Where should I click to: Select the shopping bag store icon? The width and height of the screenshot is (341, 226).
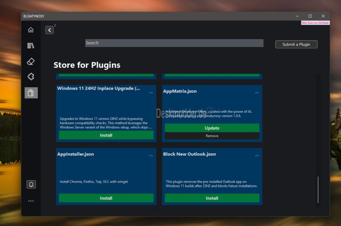pyautogui.click(x=31, y=93)
